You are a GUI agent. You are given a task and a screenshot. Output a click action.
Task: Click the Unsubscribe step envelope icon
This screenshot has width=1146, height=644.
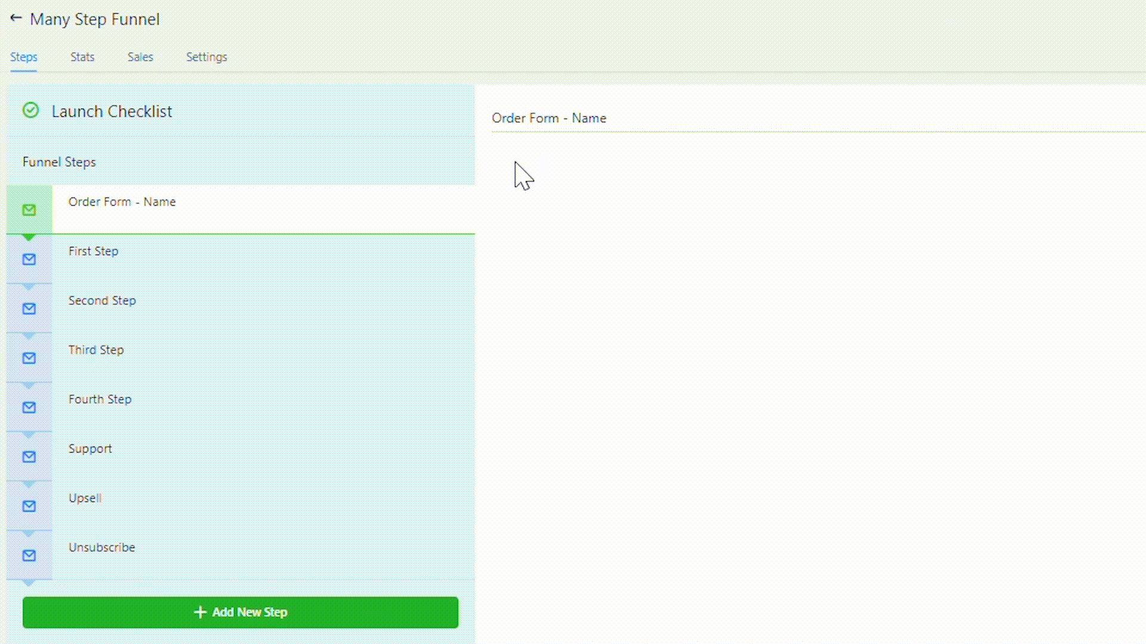point(29,556)
